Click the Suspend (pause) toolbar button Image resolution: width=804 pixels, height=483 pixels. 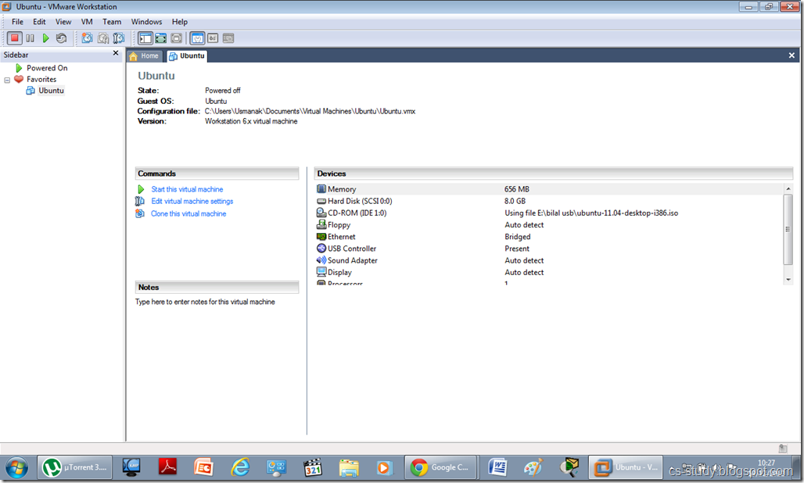pyautogui.click(x=31, y=38)
